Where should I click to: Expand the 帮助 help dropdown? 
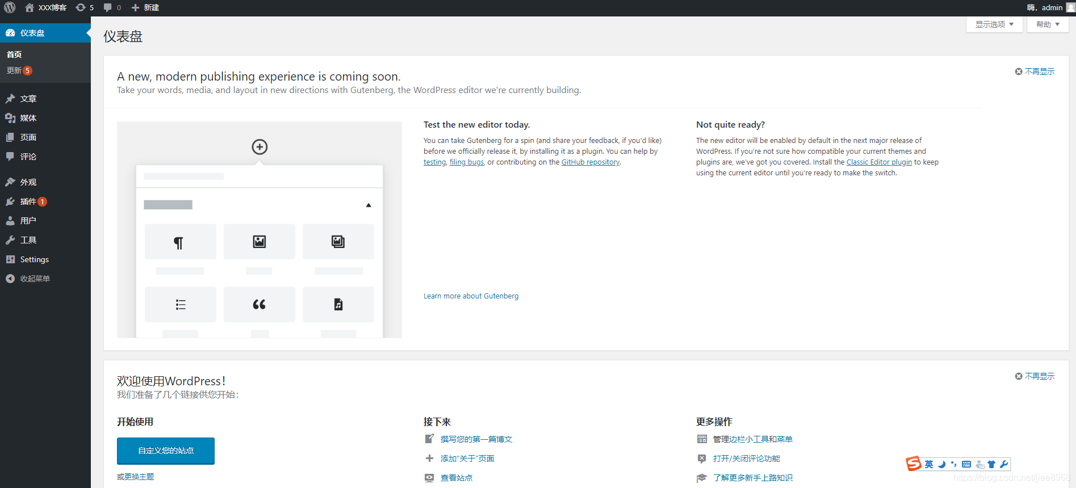tap(1048, 24)
